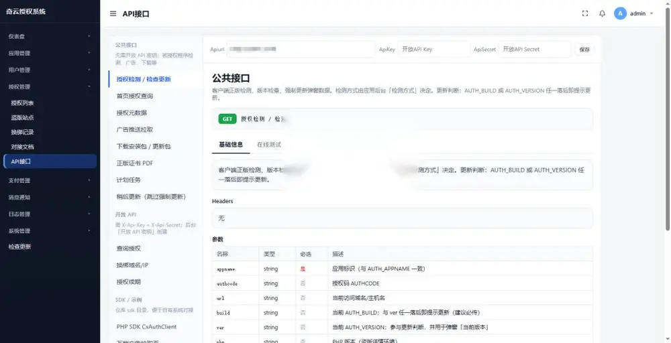Click the url parameter cell
This screenshot has height=343, width=671.
pos(236,297)
